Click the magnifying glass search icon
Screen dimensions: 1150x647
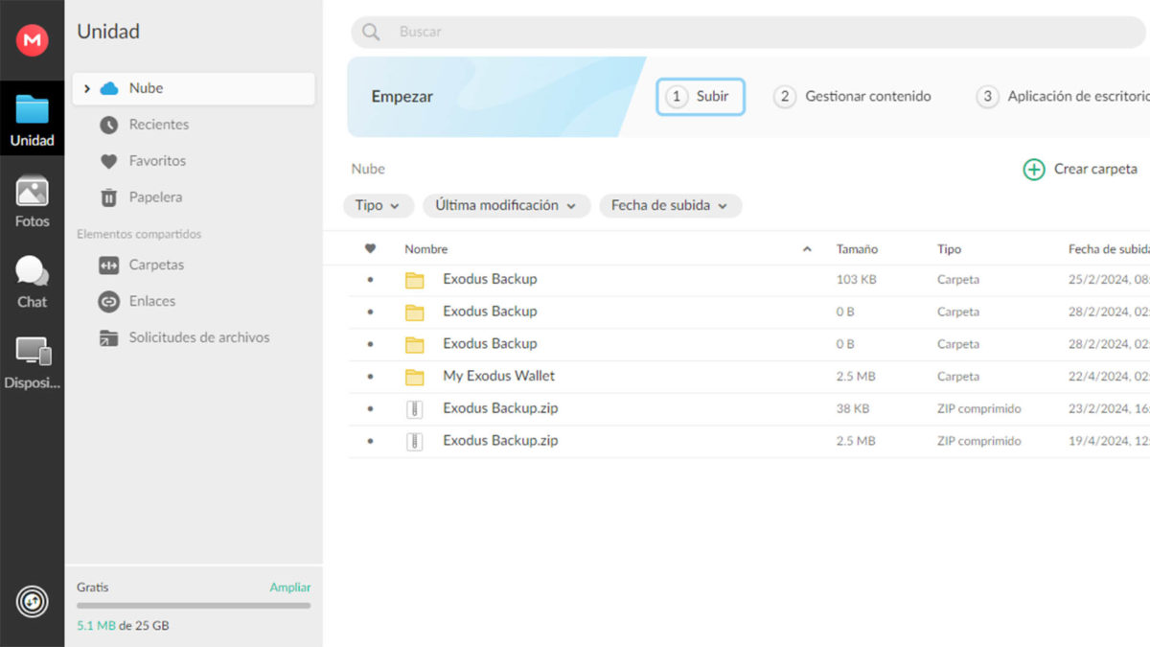tap(371, 33)
